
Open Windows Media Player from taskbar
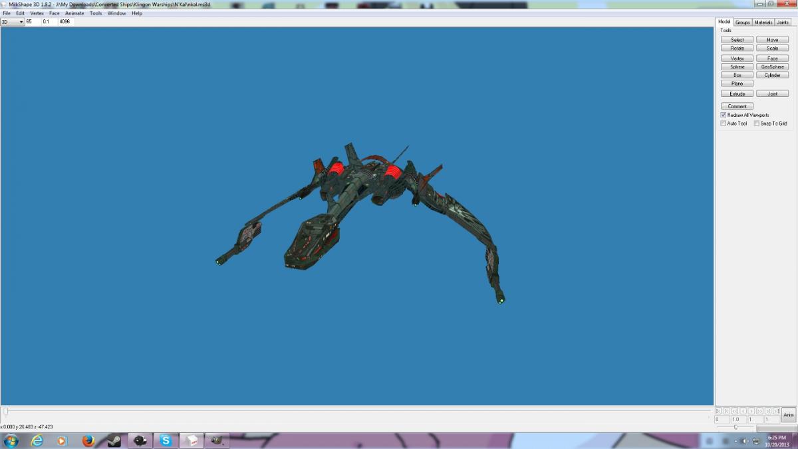62,440
